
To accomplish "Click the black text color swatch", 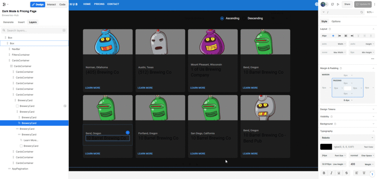I will (x=326, y=147).
